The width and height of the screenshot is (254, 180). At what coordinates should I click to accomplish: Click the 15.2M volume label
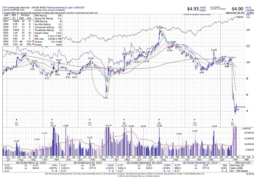point(90,137)
